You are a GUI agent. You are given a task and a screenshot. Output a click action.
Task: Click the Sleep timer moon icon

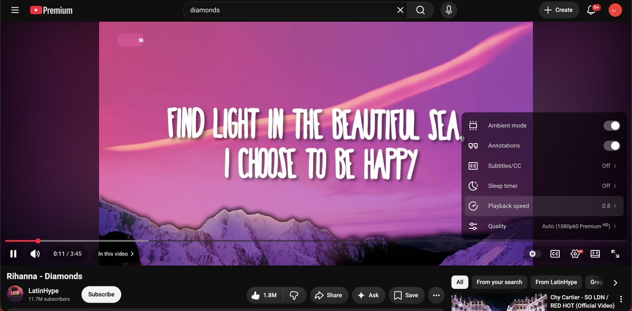[473, 186]
